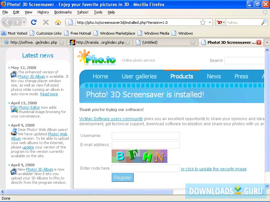Bookmark this page with the star icon
Viewport: 270px width, 202px height.
[203, 22]
